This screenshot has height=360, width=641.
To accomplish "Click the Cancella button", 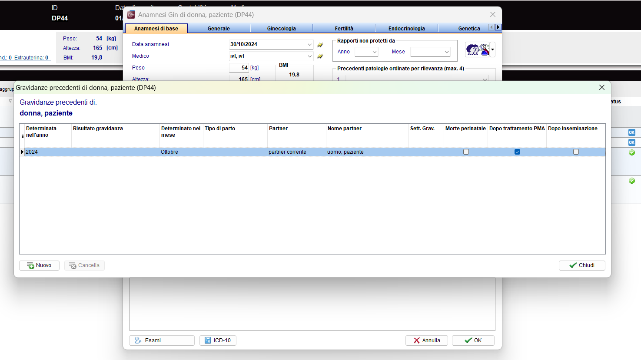I will (84, 265).
